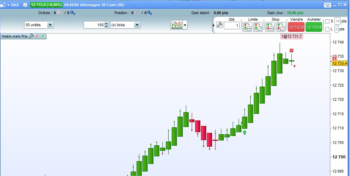Increase the tick count with the up stepper
The image size is (350, 176).
point(107,23)
